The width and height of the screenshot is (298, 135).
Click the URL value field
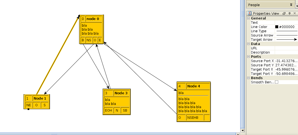click(x=286, y=48)
